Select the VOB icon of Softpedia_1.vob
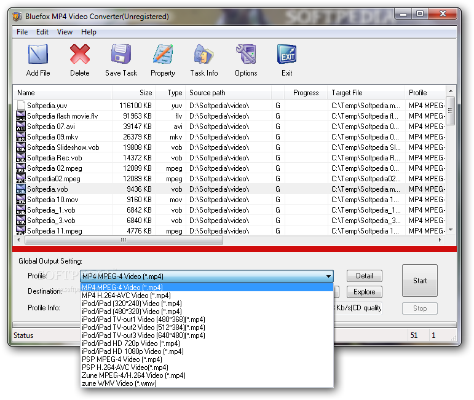The width and height of the screenshot is (474, 400). point(21,210)
